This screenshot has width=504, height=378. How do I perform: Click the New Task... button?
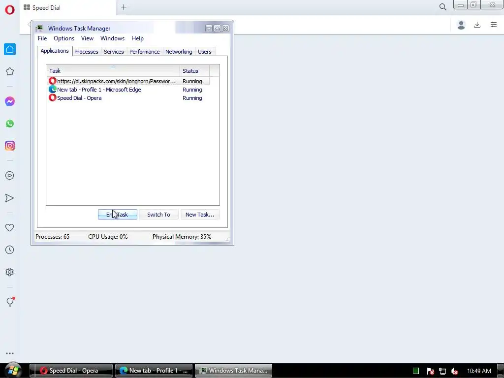click(200, 215)
